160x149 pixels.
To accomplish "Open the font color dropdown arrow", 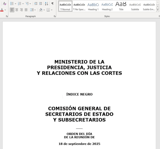I will coord(5,10).
